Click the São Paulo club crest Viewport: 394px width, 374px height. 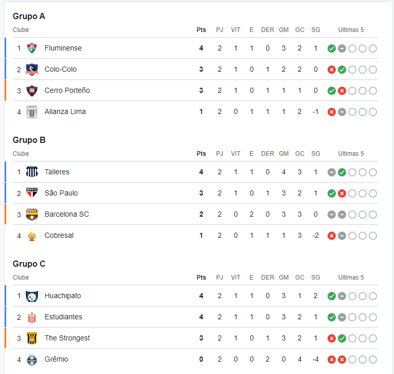click(32, 193)
